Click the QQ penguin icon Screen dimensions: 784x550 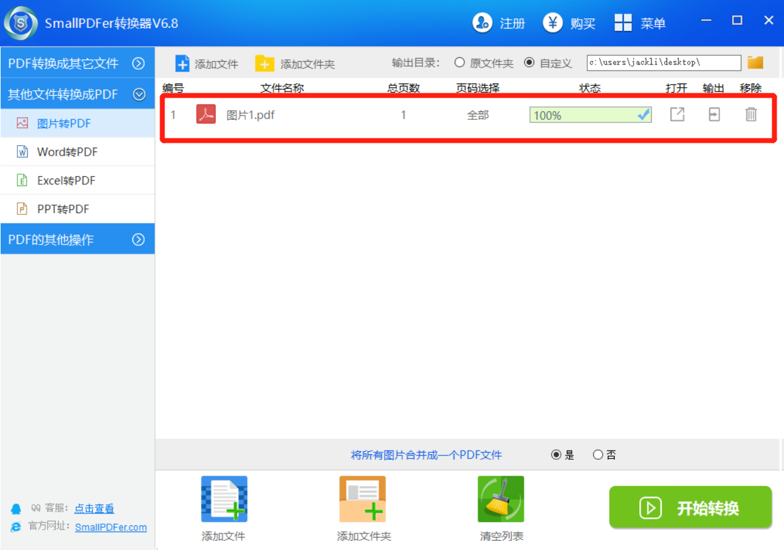(16, 509)
